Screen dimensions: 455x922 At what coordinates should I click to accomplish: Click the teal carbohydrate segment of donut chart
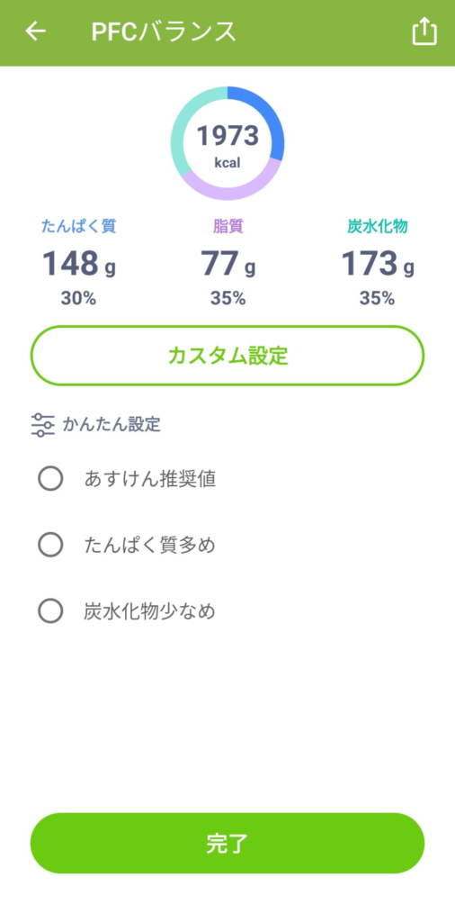point(186,123)
